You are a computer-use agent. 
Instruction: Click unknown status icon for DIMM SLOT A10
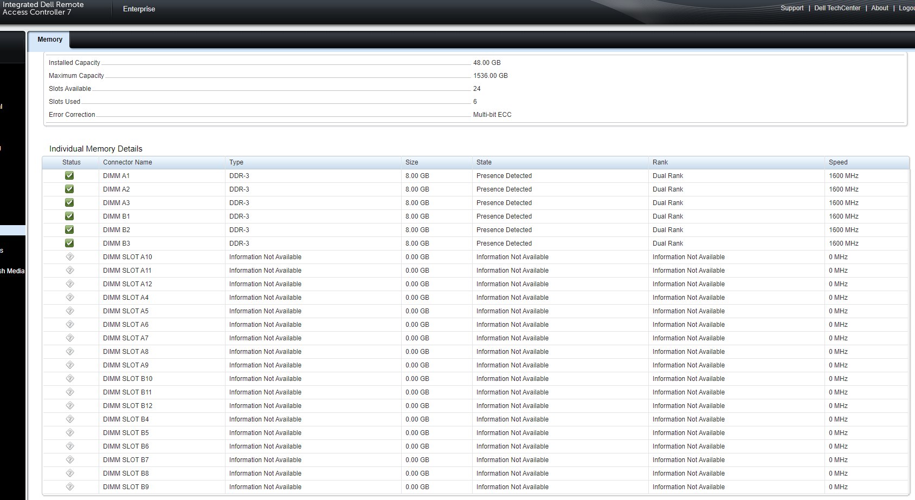[x=69, y=256]
